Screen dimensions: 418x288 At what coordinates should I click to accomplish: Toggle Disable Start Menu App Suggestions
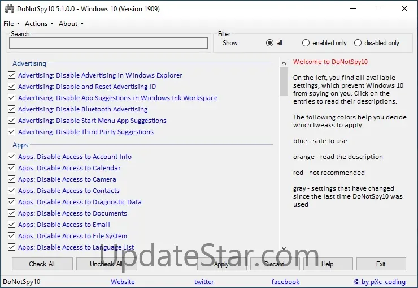11,121
